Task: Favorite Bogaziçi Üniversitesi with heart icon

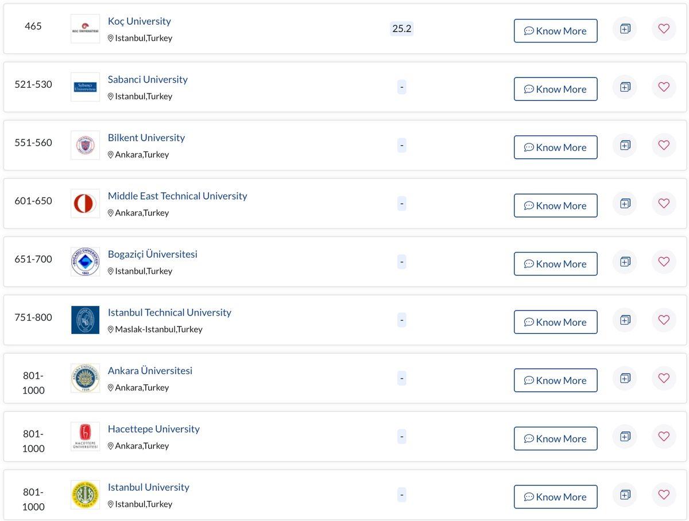Action: (x=664, y=262)
